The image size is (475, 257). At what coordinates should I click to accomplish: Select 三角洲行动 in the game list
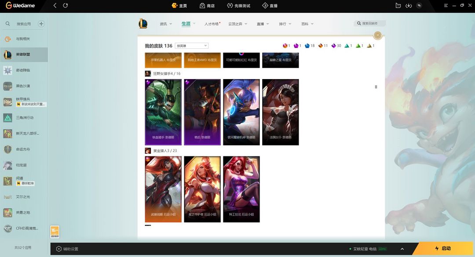click(24, 117)
